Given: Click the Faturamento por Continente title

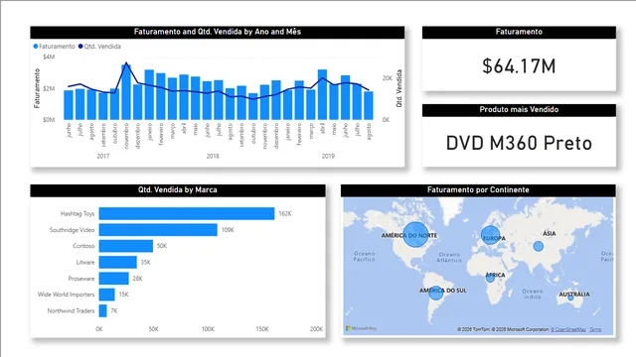Looking at the screenshot, I should (478, 189).
